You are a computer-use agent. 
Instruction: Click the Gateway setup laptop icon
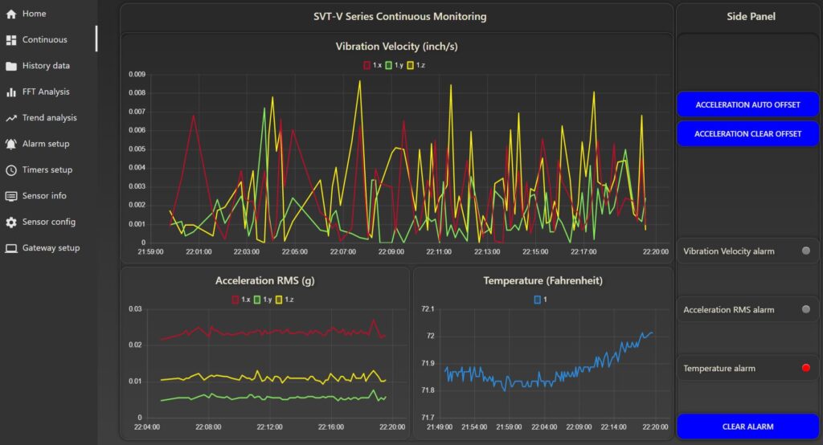pyautogui.click(x=11, y=248)
